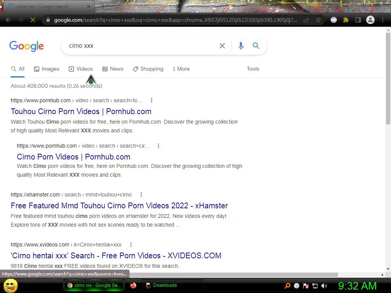Image resolution: width=391 pixels, height=293 pixels.
Task: Click the 9:32 AM clock
Action: pos(357,286)
